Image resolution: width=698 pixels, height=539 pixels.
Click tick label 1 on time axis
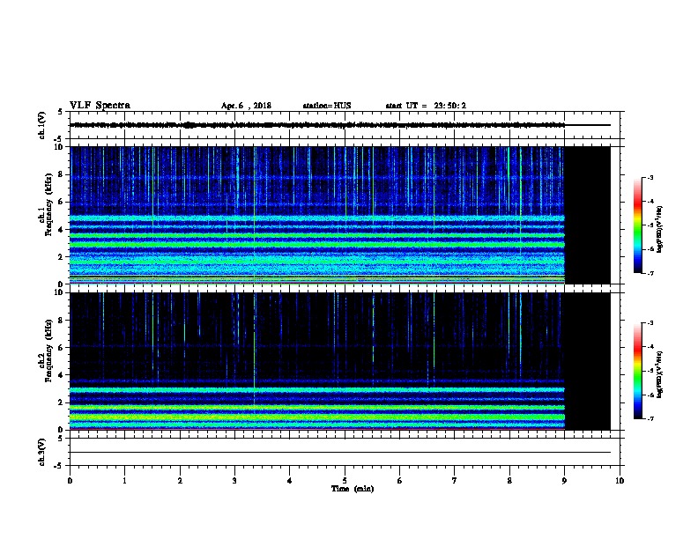(x=124, y=481)
